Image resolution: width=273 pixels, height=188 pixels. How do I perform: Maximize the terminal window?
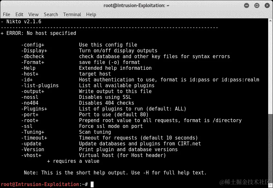point(257,5)
